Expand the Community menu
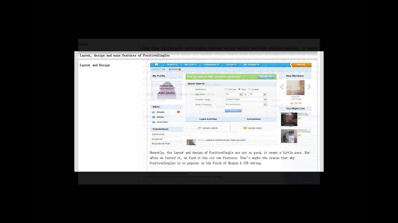The height and width of the screenshot is (223, 398). (x=211, y=64)
